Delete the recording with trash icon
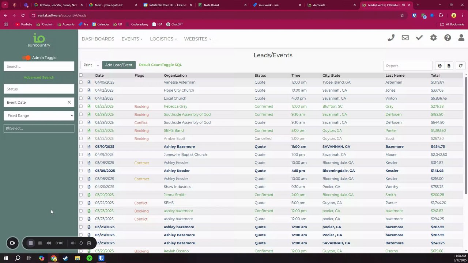468x263 pixels. [x=89, y=243]
